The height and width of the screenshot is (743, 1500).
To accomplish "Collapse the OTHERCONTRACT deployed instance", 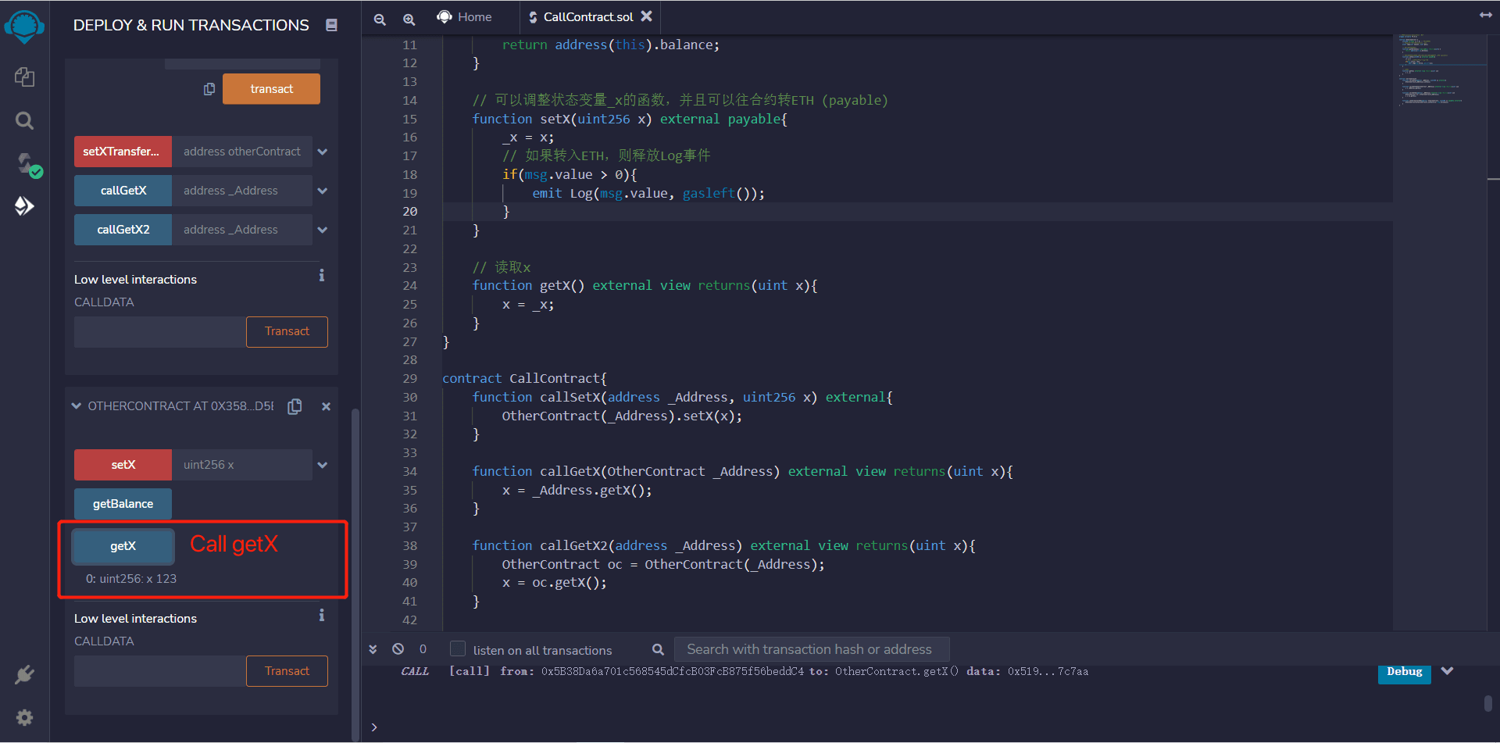I will pos(77,406).
